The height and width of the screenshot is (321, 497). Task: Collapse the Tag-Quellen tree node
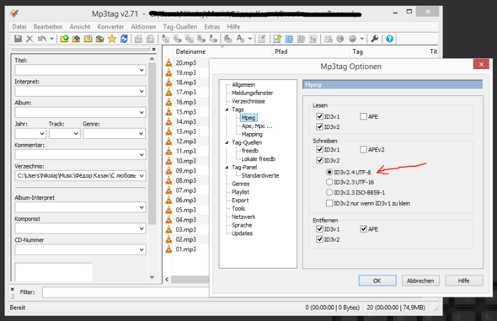pyautogui.click(x=227, y=142)
